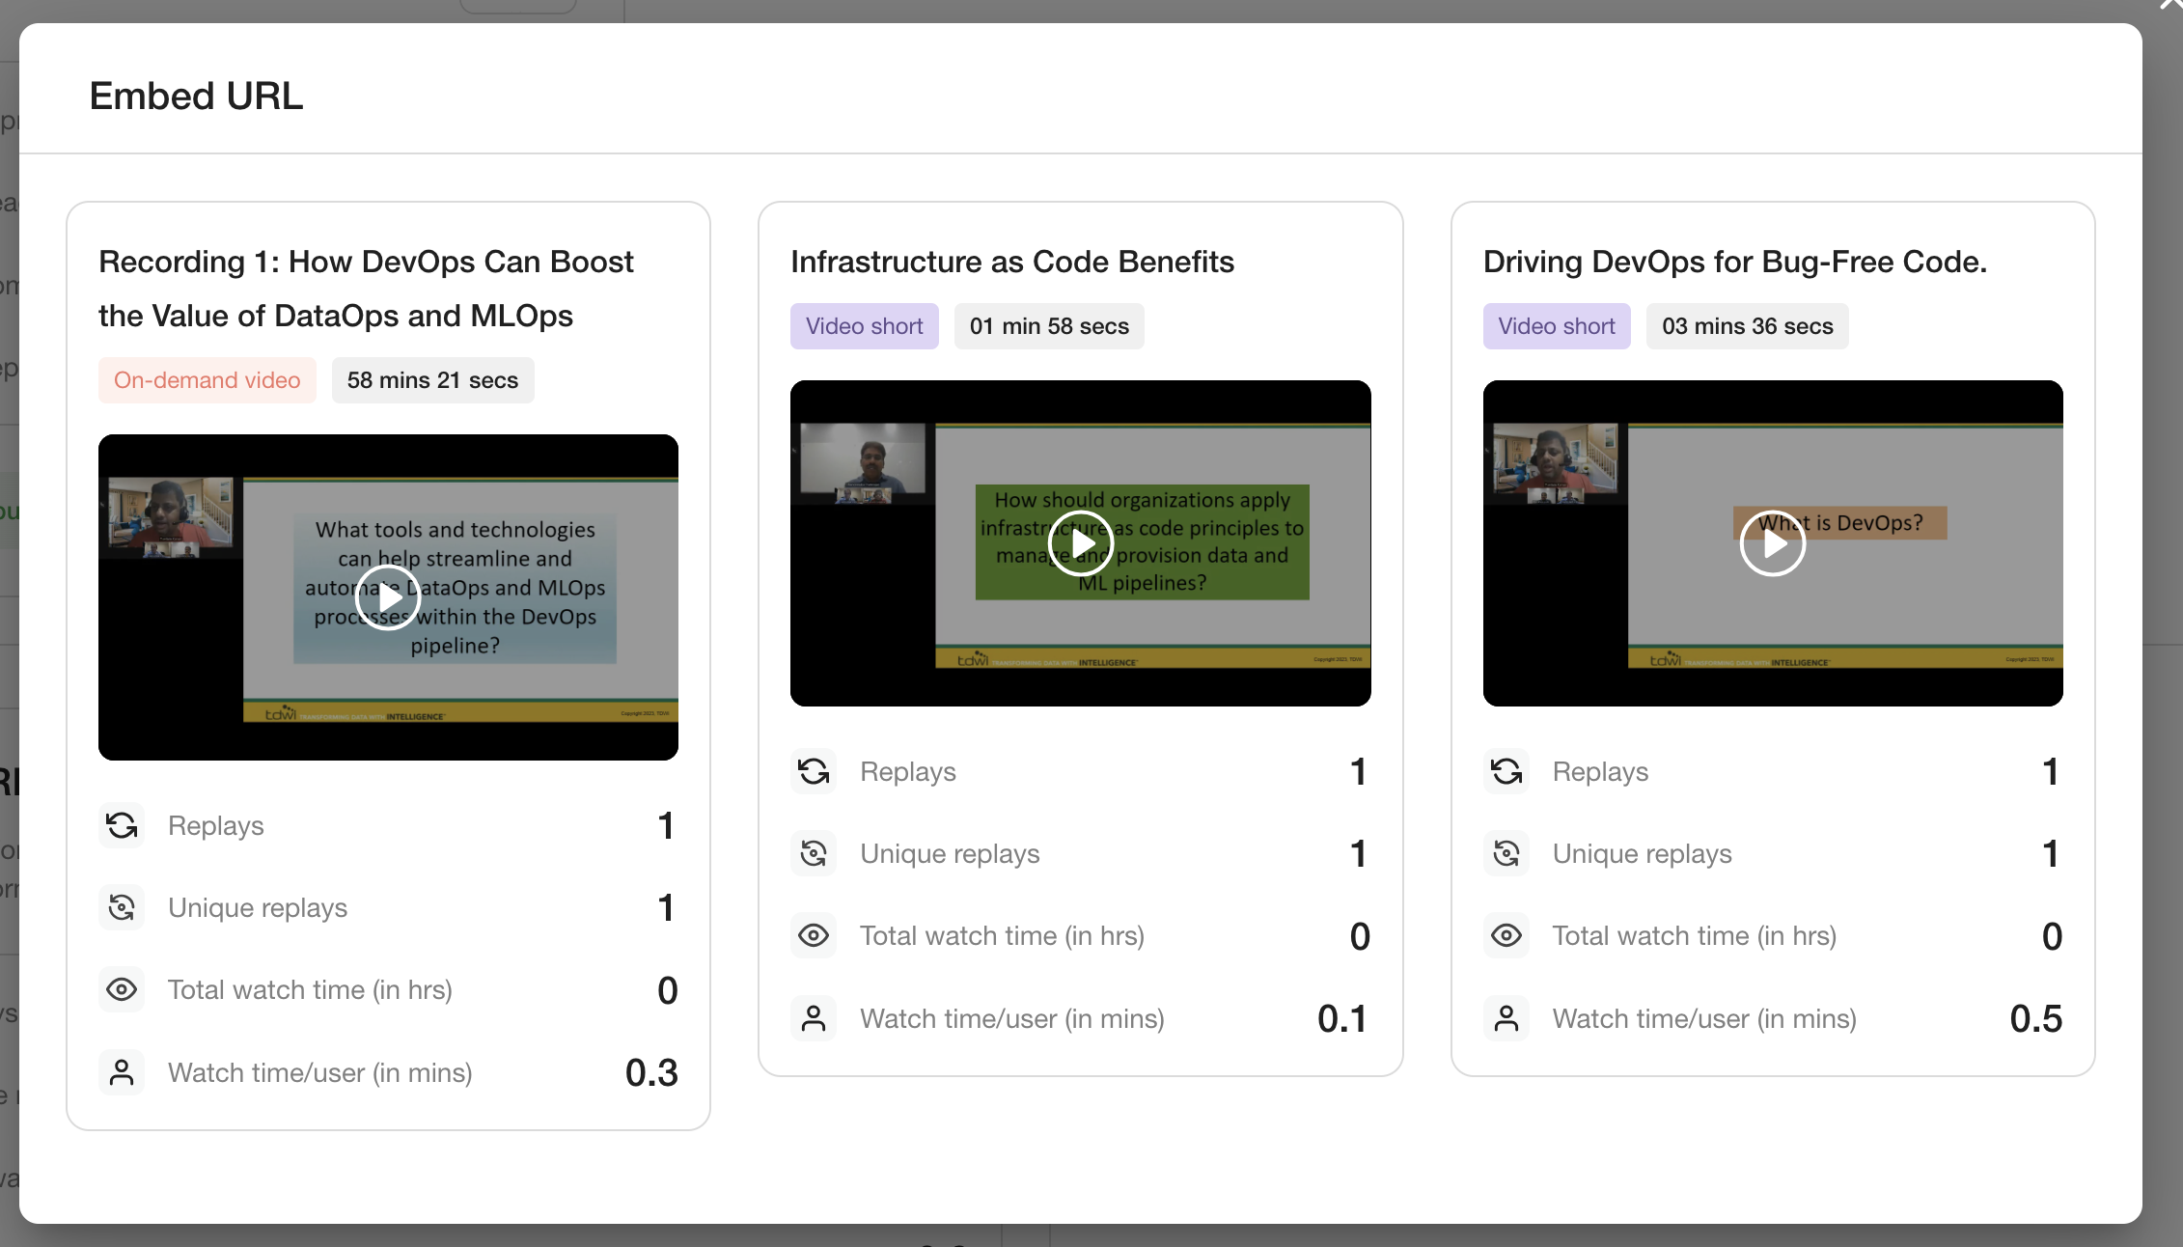
Task: Click the 58 mins 21 secs duration badge
Action: [432, 380]
